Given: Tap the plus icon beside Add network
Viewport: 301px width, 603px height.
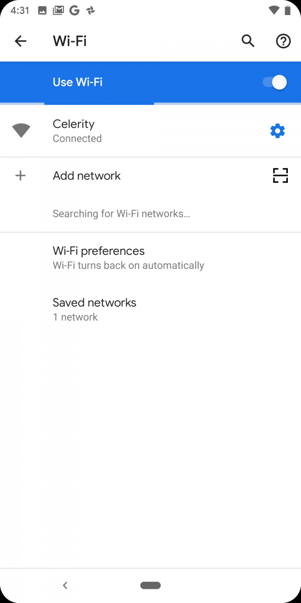Looking at the screenshot, I should coord(21,175).
